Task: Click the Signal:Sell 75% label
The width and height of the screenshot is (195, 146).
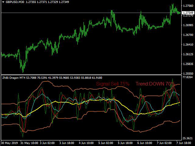Action: [x=113, y=84]
